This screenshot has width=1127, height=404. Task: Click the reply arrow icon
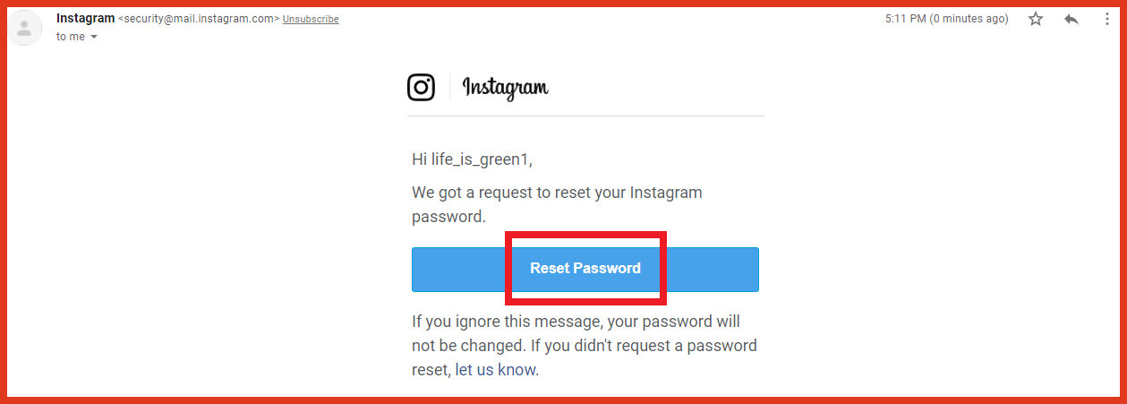pos(1072,19)
